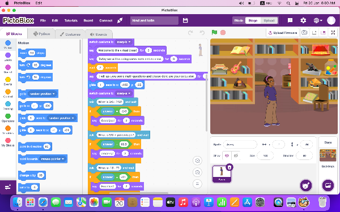Open the add extension button at the bottom left
This screenshot has width=340, height=212.
(8, 187)
